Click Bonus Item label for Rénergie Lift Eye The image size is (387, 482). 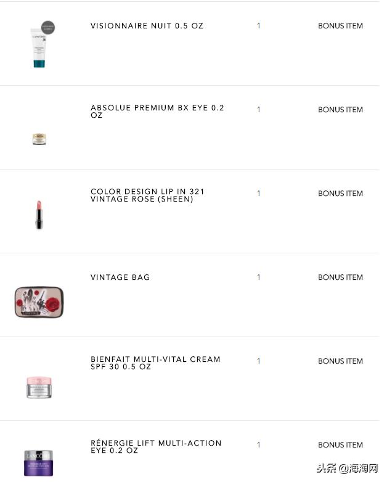point(340,445)
